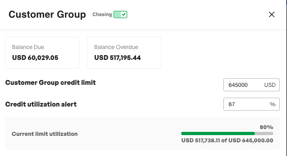Click the gray unfilled end of utilization bar
The width and height of the screenshot is (287, 156).
tap(264, 133)
